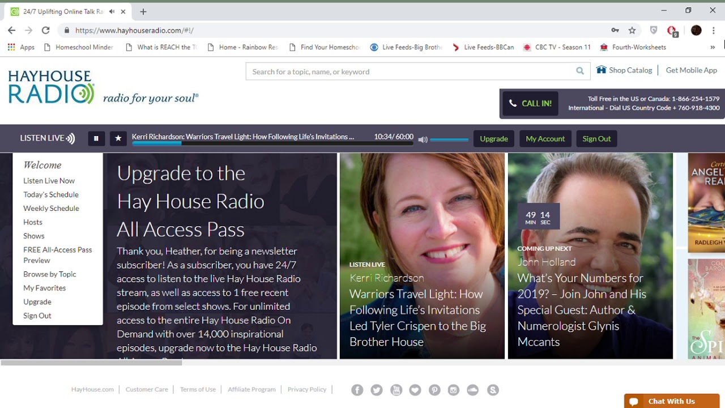725x408 pixels.
Task: Open Chrome's three-dot menu
Action: click(714, 31)
